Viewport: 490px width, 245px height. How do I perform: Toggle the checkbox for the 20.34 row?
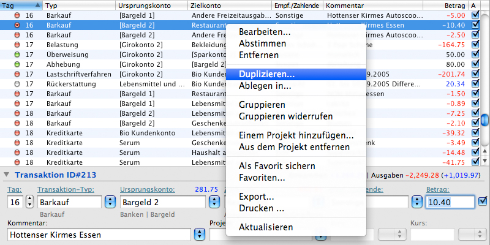pyautogui.click(x=475, y=83)
